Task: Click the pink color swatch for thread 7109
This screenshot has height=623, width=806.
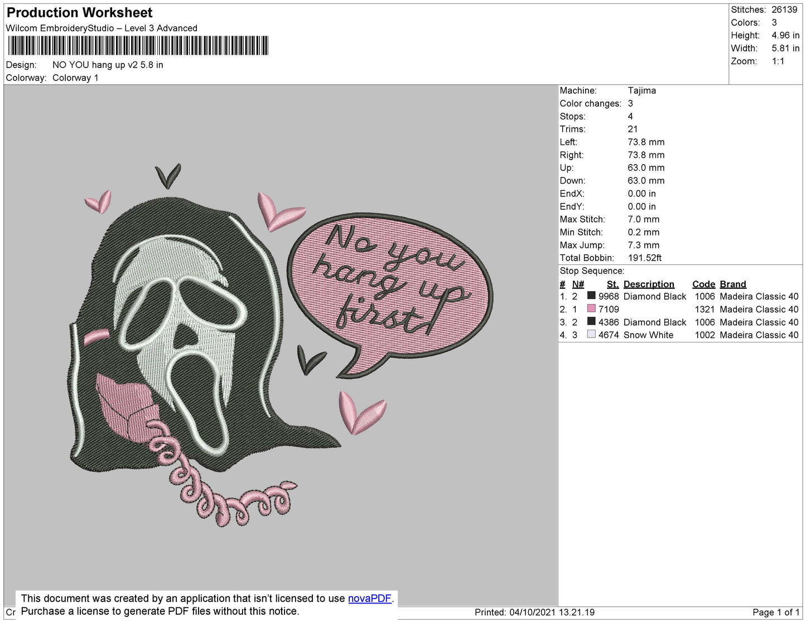Action: [x=591, y=308]
